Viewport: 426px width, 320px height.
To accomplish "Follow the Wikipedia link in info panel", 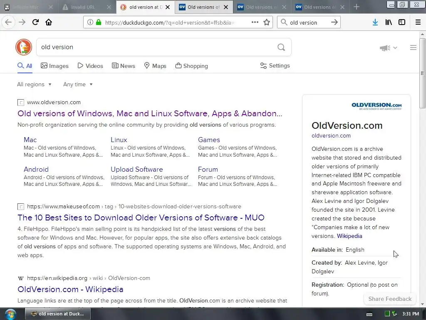I will pyautogui.click(x=349, y=236).
